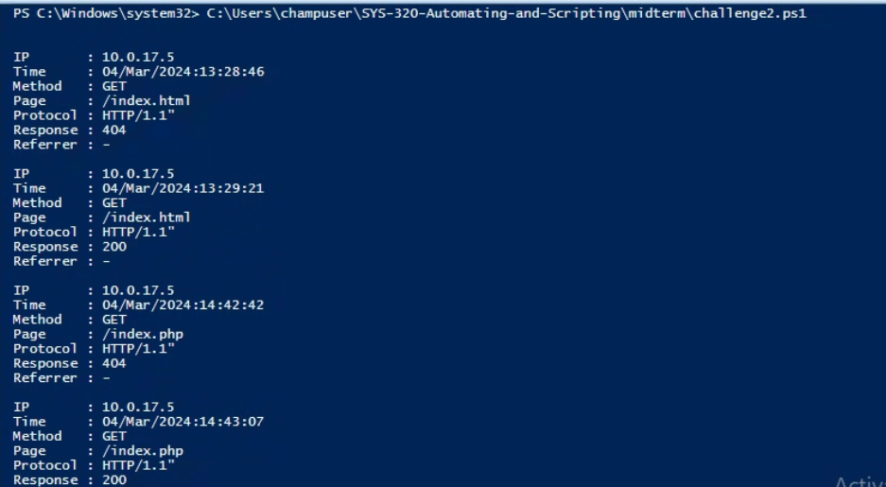Select the timestamp 04/Mar/2024:14:43:07
Viewport: 886px width, 487px height.
(x=182, y=422)
